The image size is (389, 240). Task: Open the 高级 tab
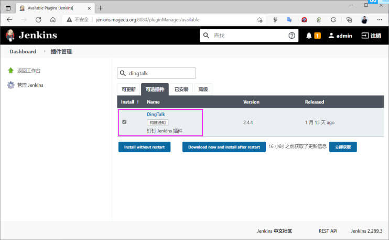coord(203,89)
